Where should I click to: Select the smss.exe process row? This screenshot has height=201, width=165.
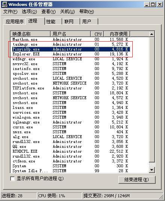(x=70, y=132)
